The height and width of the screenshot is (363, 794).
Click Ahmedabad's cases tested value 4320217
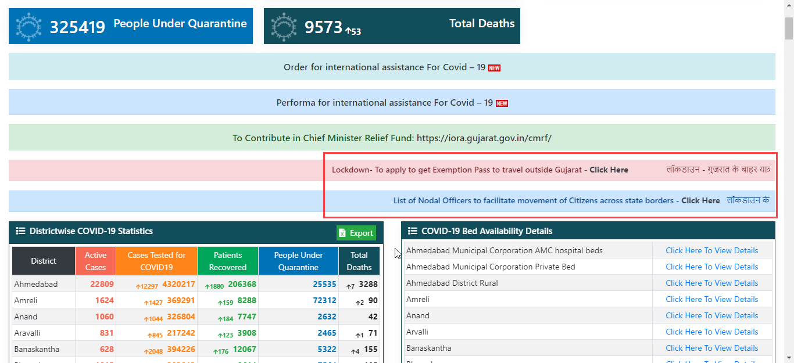[179, 284]
